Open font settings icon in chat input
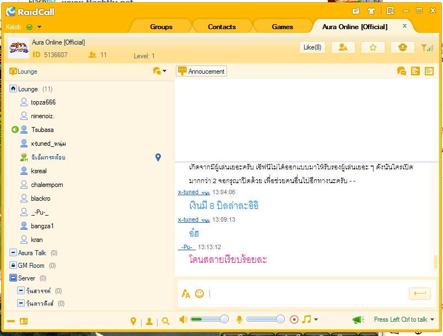 pyautogui.click(x=186, y=294)
